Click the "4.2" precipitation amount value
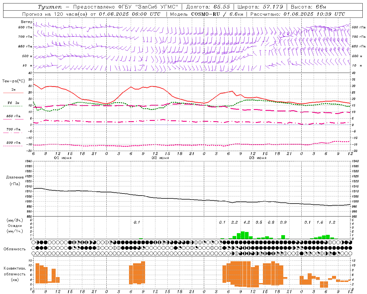The height and width of the screenshot is (294, 367). [x=247, y=222]
